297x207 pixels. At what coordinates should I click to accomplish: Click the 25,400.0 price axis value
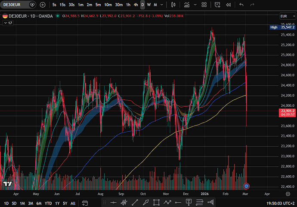288,35
